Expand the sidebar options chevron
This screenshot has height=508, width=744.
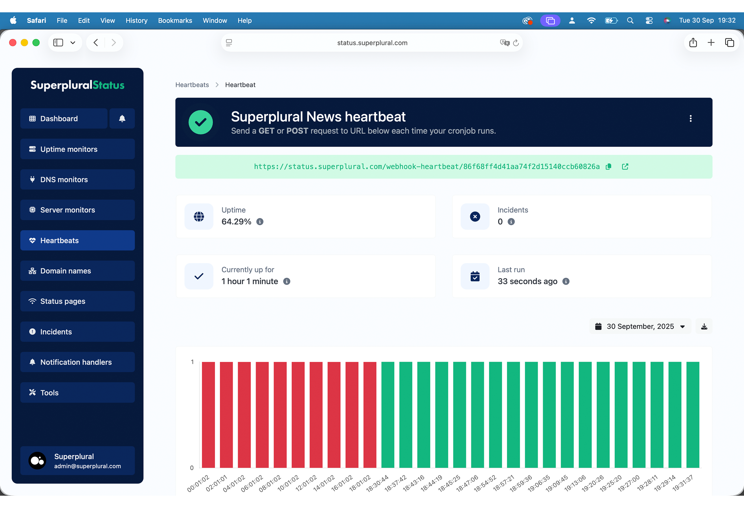pos(73,43)
